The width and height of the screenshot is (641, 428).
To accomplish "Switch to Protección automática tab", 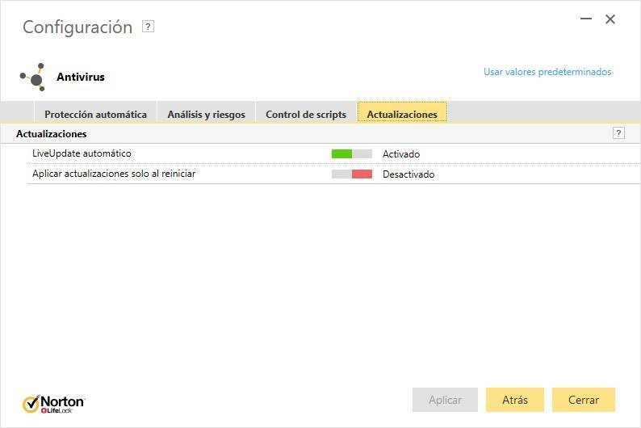I will (x=95, y=114).
